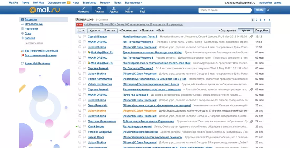Go to page 2 of inbox
Image resolution: width=290 pixels, height=148 pixels.
click(257, 20)
